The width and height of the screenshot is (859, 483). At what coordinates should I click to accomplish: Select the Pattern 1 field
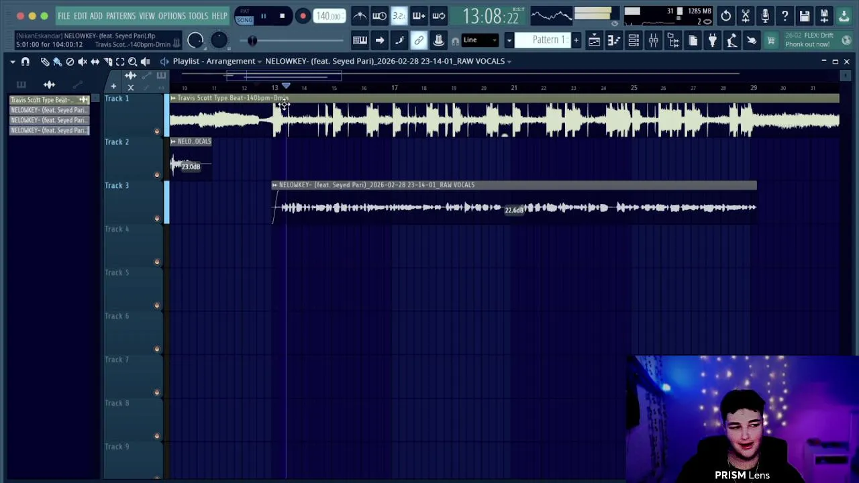pos(542,40)
